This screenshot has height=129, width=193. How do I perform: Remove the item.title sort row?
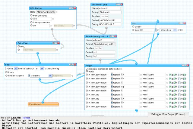pyautogui.click(x=133, y=30)
